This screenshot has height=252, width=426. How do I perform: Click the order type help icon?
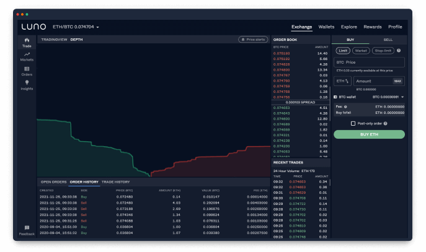tap(399, 50)
